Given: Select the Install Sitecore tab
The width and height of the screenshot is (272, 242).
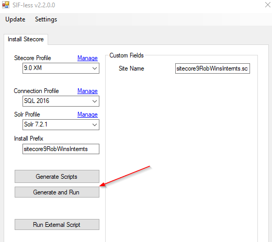Looking at the screenshot, I should click(26, 39).
